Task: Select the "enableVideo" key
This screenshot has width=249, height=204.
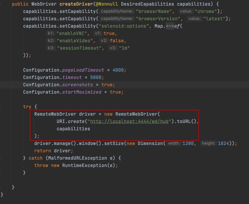Action: coord(74,41)
